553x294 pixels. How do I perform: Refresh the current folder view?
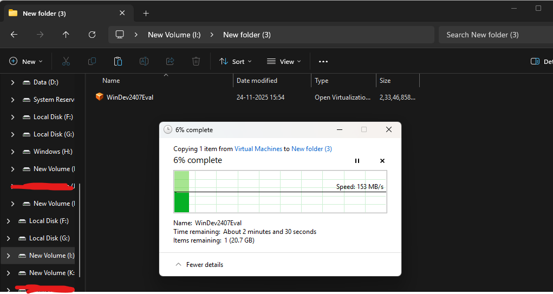(x=92, y=35)
